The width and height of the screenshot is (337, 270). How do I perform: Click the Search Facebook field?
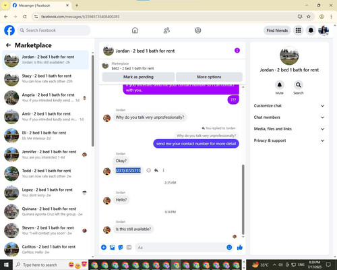54,30
